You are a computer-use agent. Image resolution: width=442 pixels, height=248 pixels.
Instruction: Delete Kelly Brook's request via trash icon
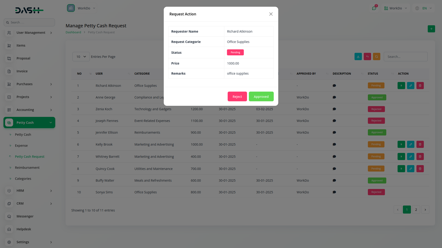420,144
